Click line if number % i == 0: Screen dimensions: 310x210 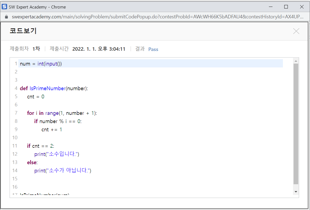[x=58, y=121]
